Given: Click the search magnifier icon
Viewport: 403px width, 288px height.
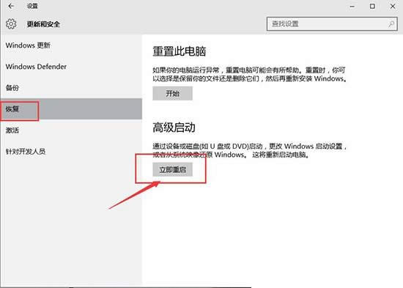Looking at the screenshot, I should click(x=391, y=24).
